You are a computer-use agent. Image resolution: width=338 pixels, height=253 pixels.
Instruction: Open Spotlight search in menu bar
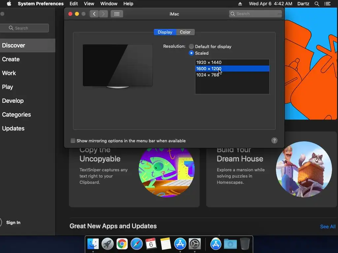(x=317, y=4)
